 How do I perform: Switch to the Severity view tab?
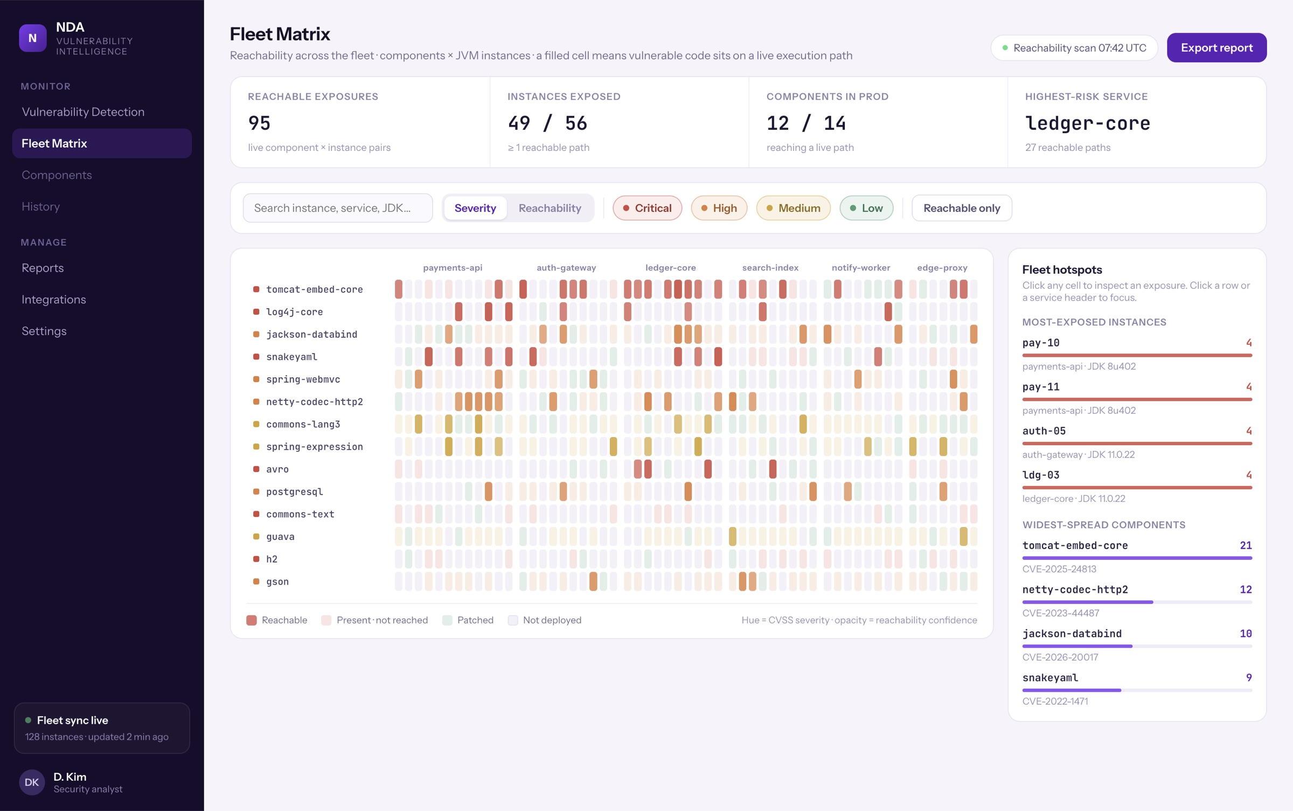point(475,208)
